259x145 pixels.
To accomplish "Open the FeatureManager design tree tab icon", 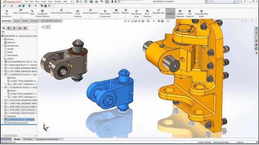I will coord(4,28).
